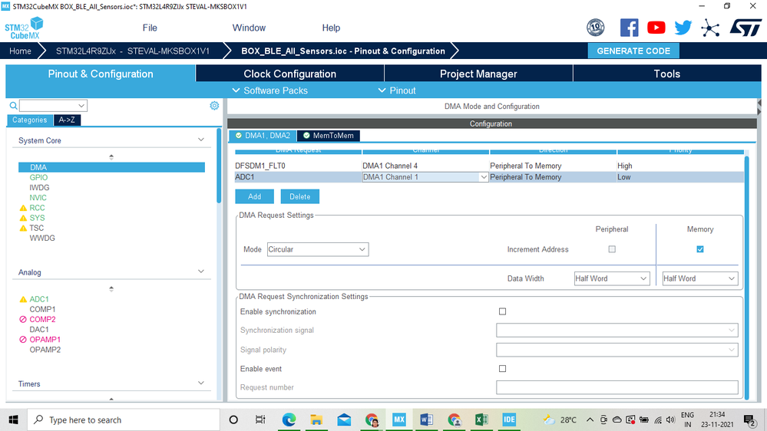767x431 pixels.
Task: Click the COMP2 disabled icon
Action: 23,320
